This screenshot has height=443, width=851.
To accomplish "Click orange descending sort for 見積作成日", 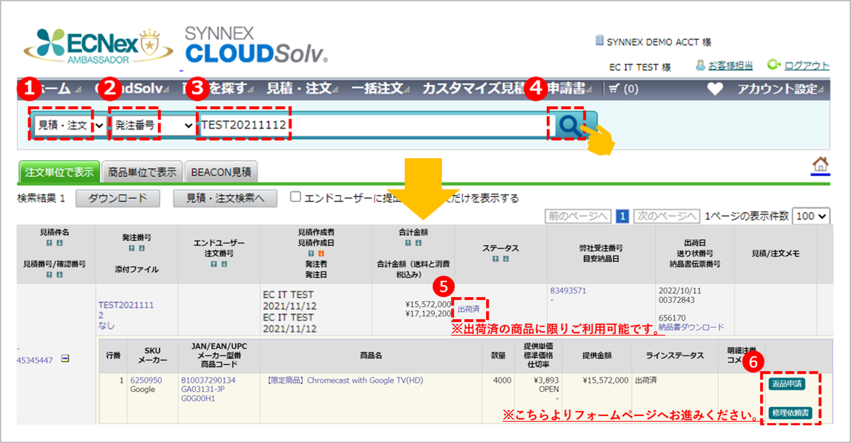I will tap(321, 254).
